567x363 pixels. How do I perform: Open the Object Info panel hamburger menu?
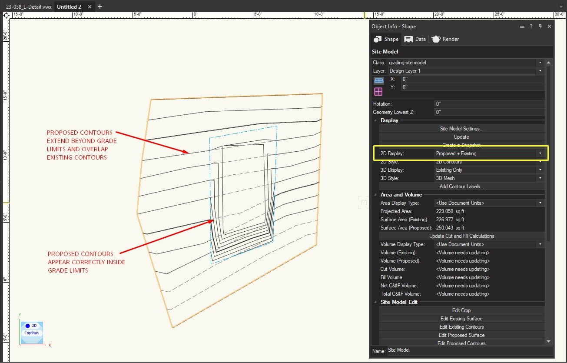[522, 27]
